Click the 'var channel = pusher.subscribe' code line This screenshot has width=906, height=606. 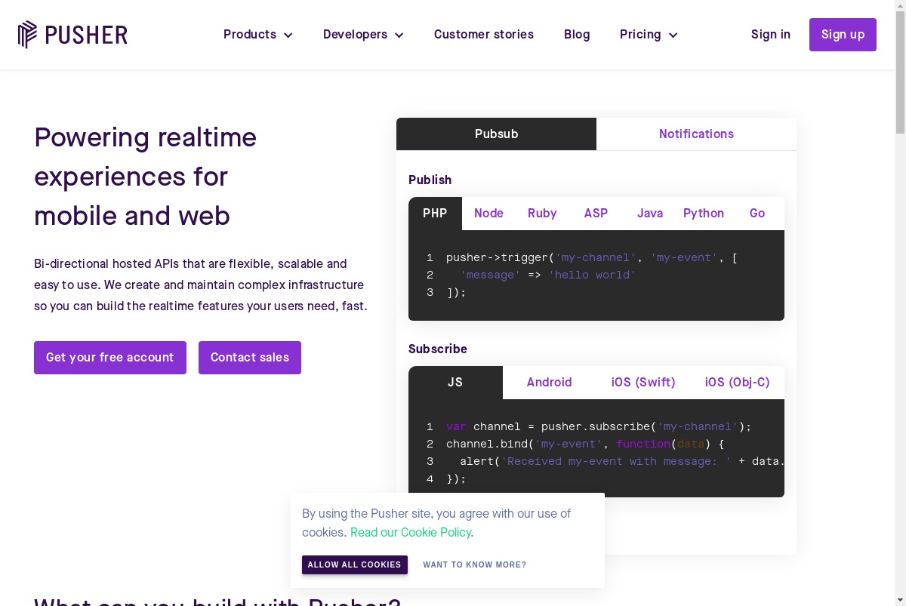pyautogui.click(x=599, y=427)
